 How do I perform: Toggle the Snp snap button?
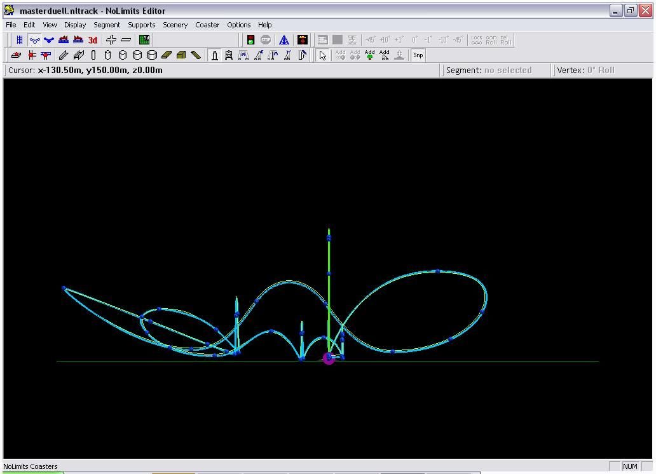click(418, 55)
